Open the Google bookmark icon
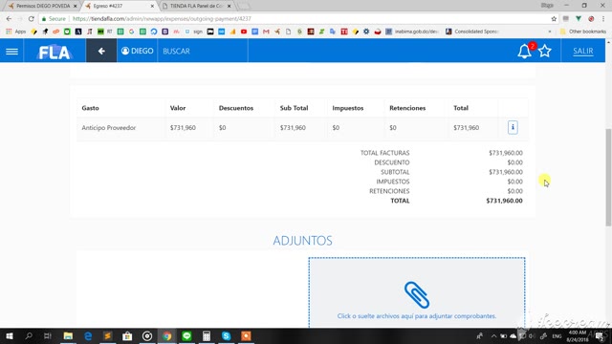 click(x=132, y=32)
